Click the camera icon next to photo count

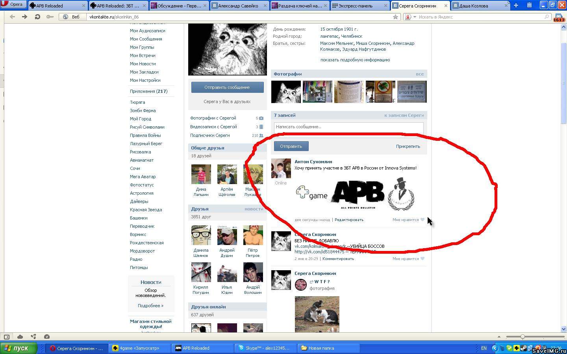pos(261,118)
